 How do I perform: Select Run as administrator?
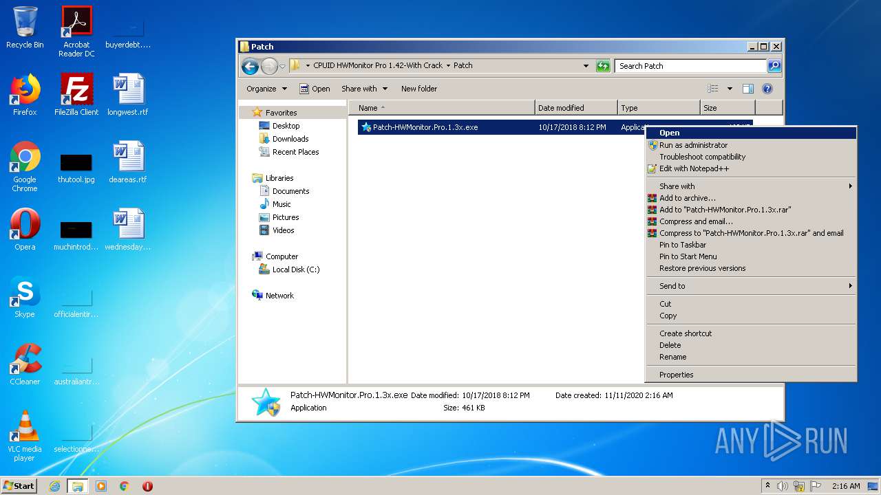click(751, 145)
